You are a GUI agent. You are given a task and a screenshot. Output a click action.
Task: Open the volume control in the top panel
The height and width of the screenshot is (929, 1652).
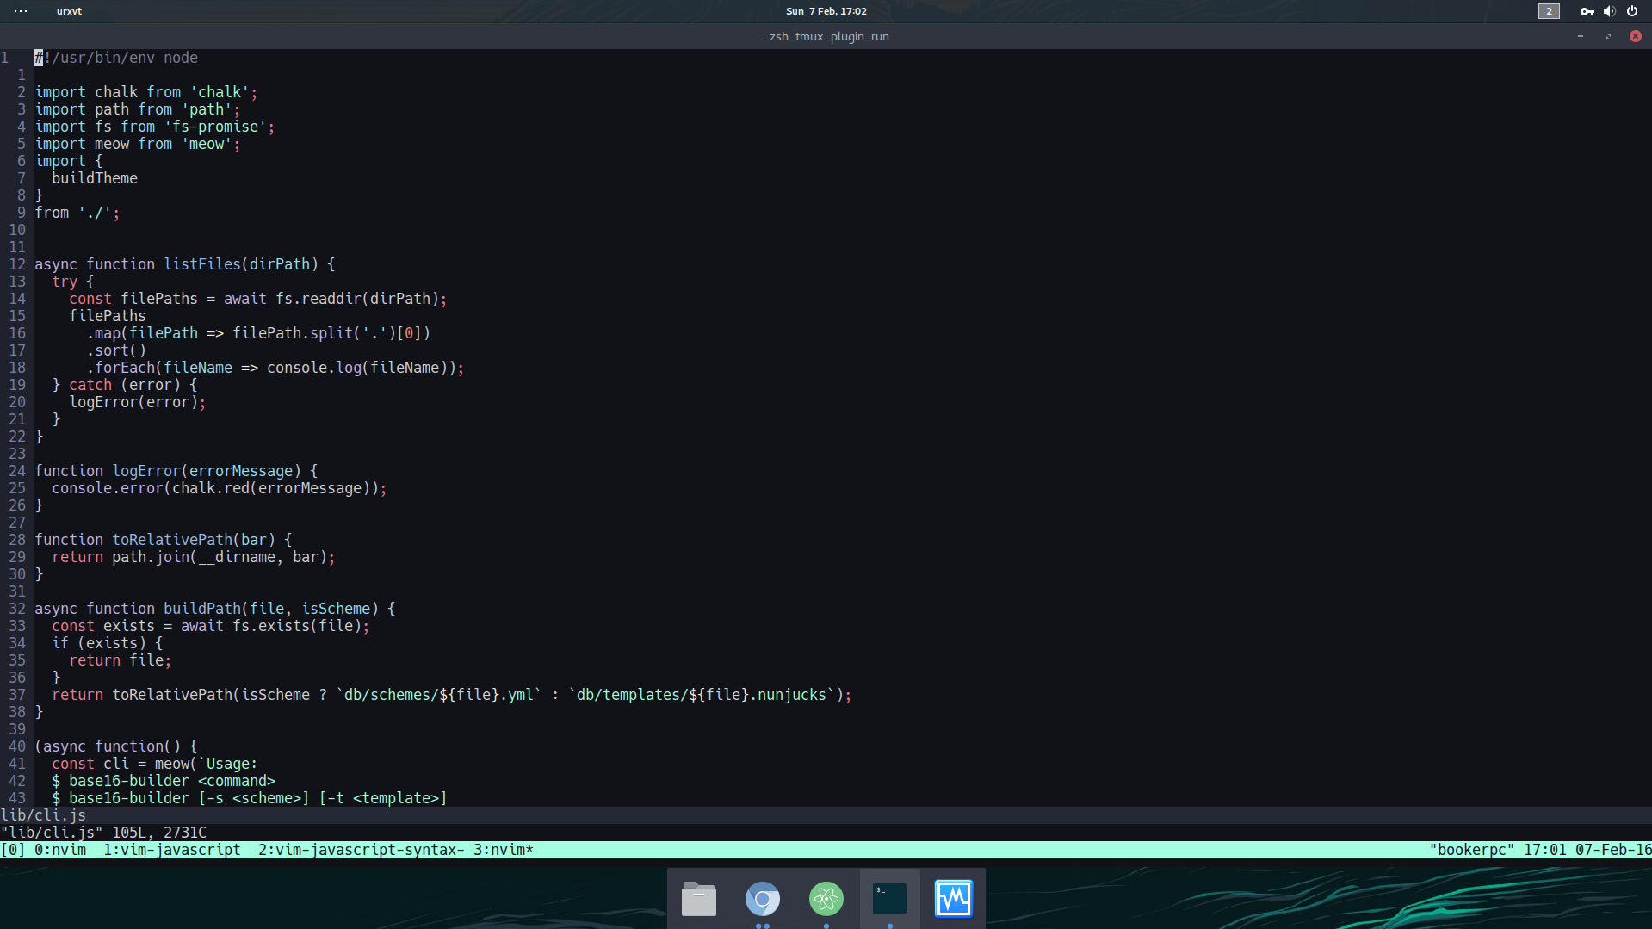point(1609,11)
